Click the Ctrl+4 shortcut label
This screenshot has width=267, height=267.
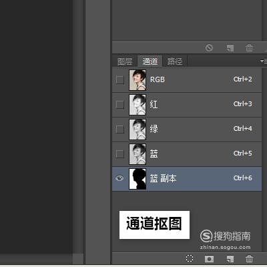pos(243,129)
